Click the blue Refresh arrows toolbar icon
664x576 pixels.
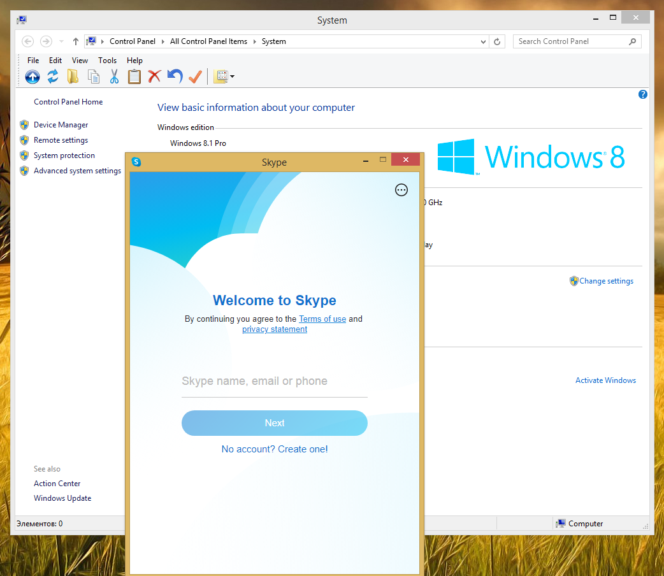coord(53,76)
